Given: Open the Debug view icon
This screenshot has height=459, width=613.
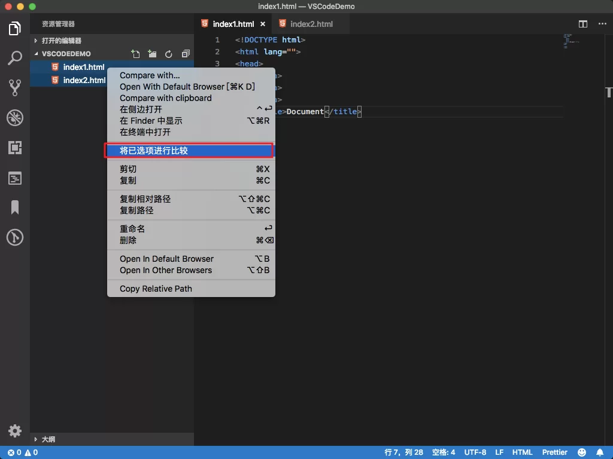Looking at the screenshot, I should (15, 118).
